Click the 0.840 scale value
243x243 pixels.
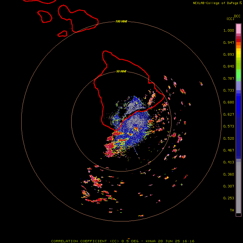click(229, 66)
